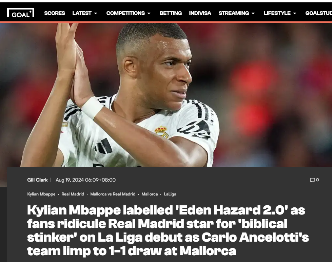This screenshot has width=332, height=262.
Task: Click the Mbappe article hero image
Action: (166, 95)
